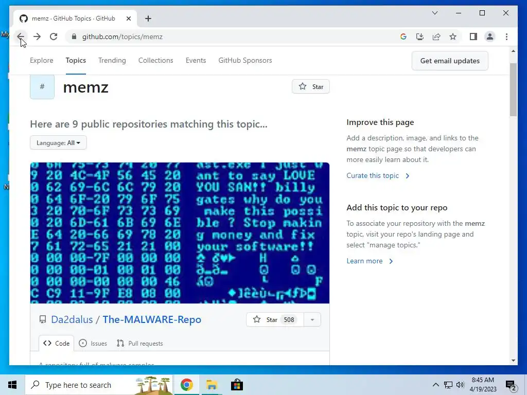Open the tab search chevron
The height and width of the screenshot is (395, 527).
tap(434, 13)
